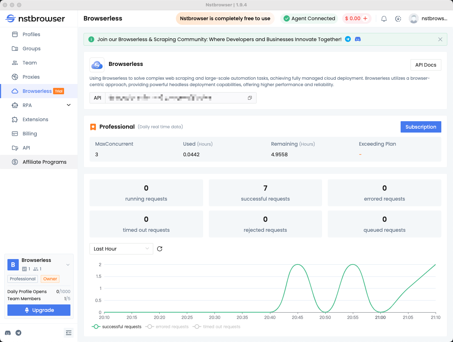
Task: Click the nstbrowser logo
Action: pyautogui.click(x=35, y=18)
